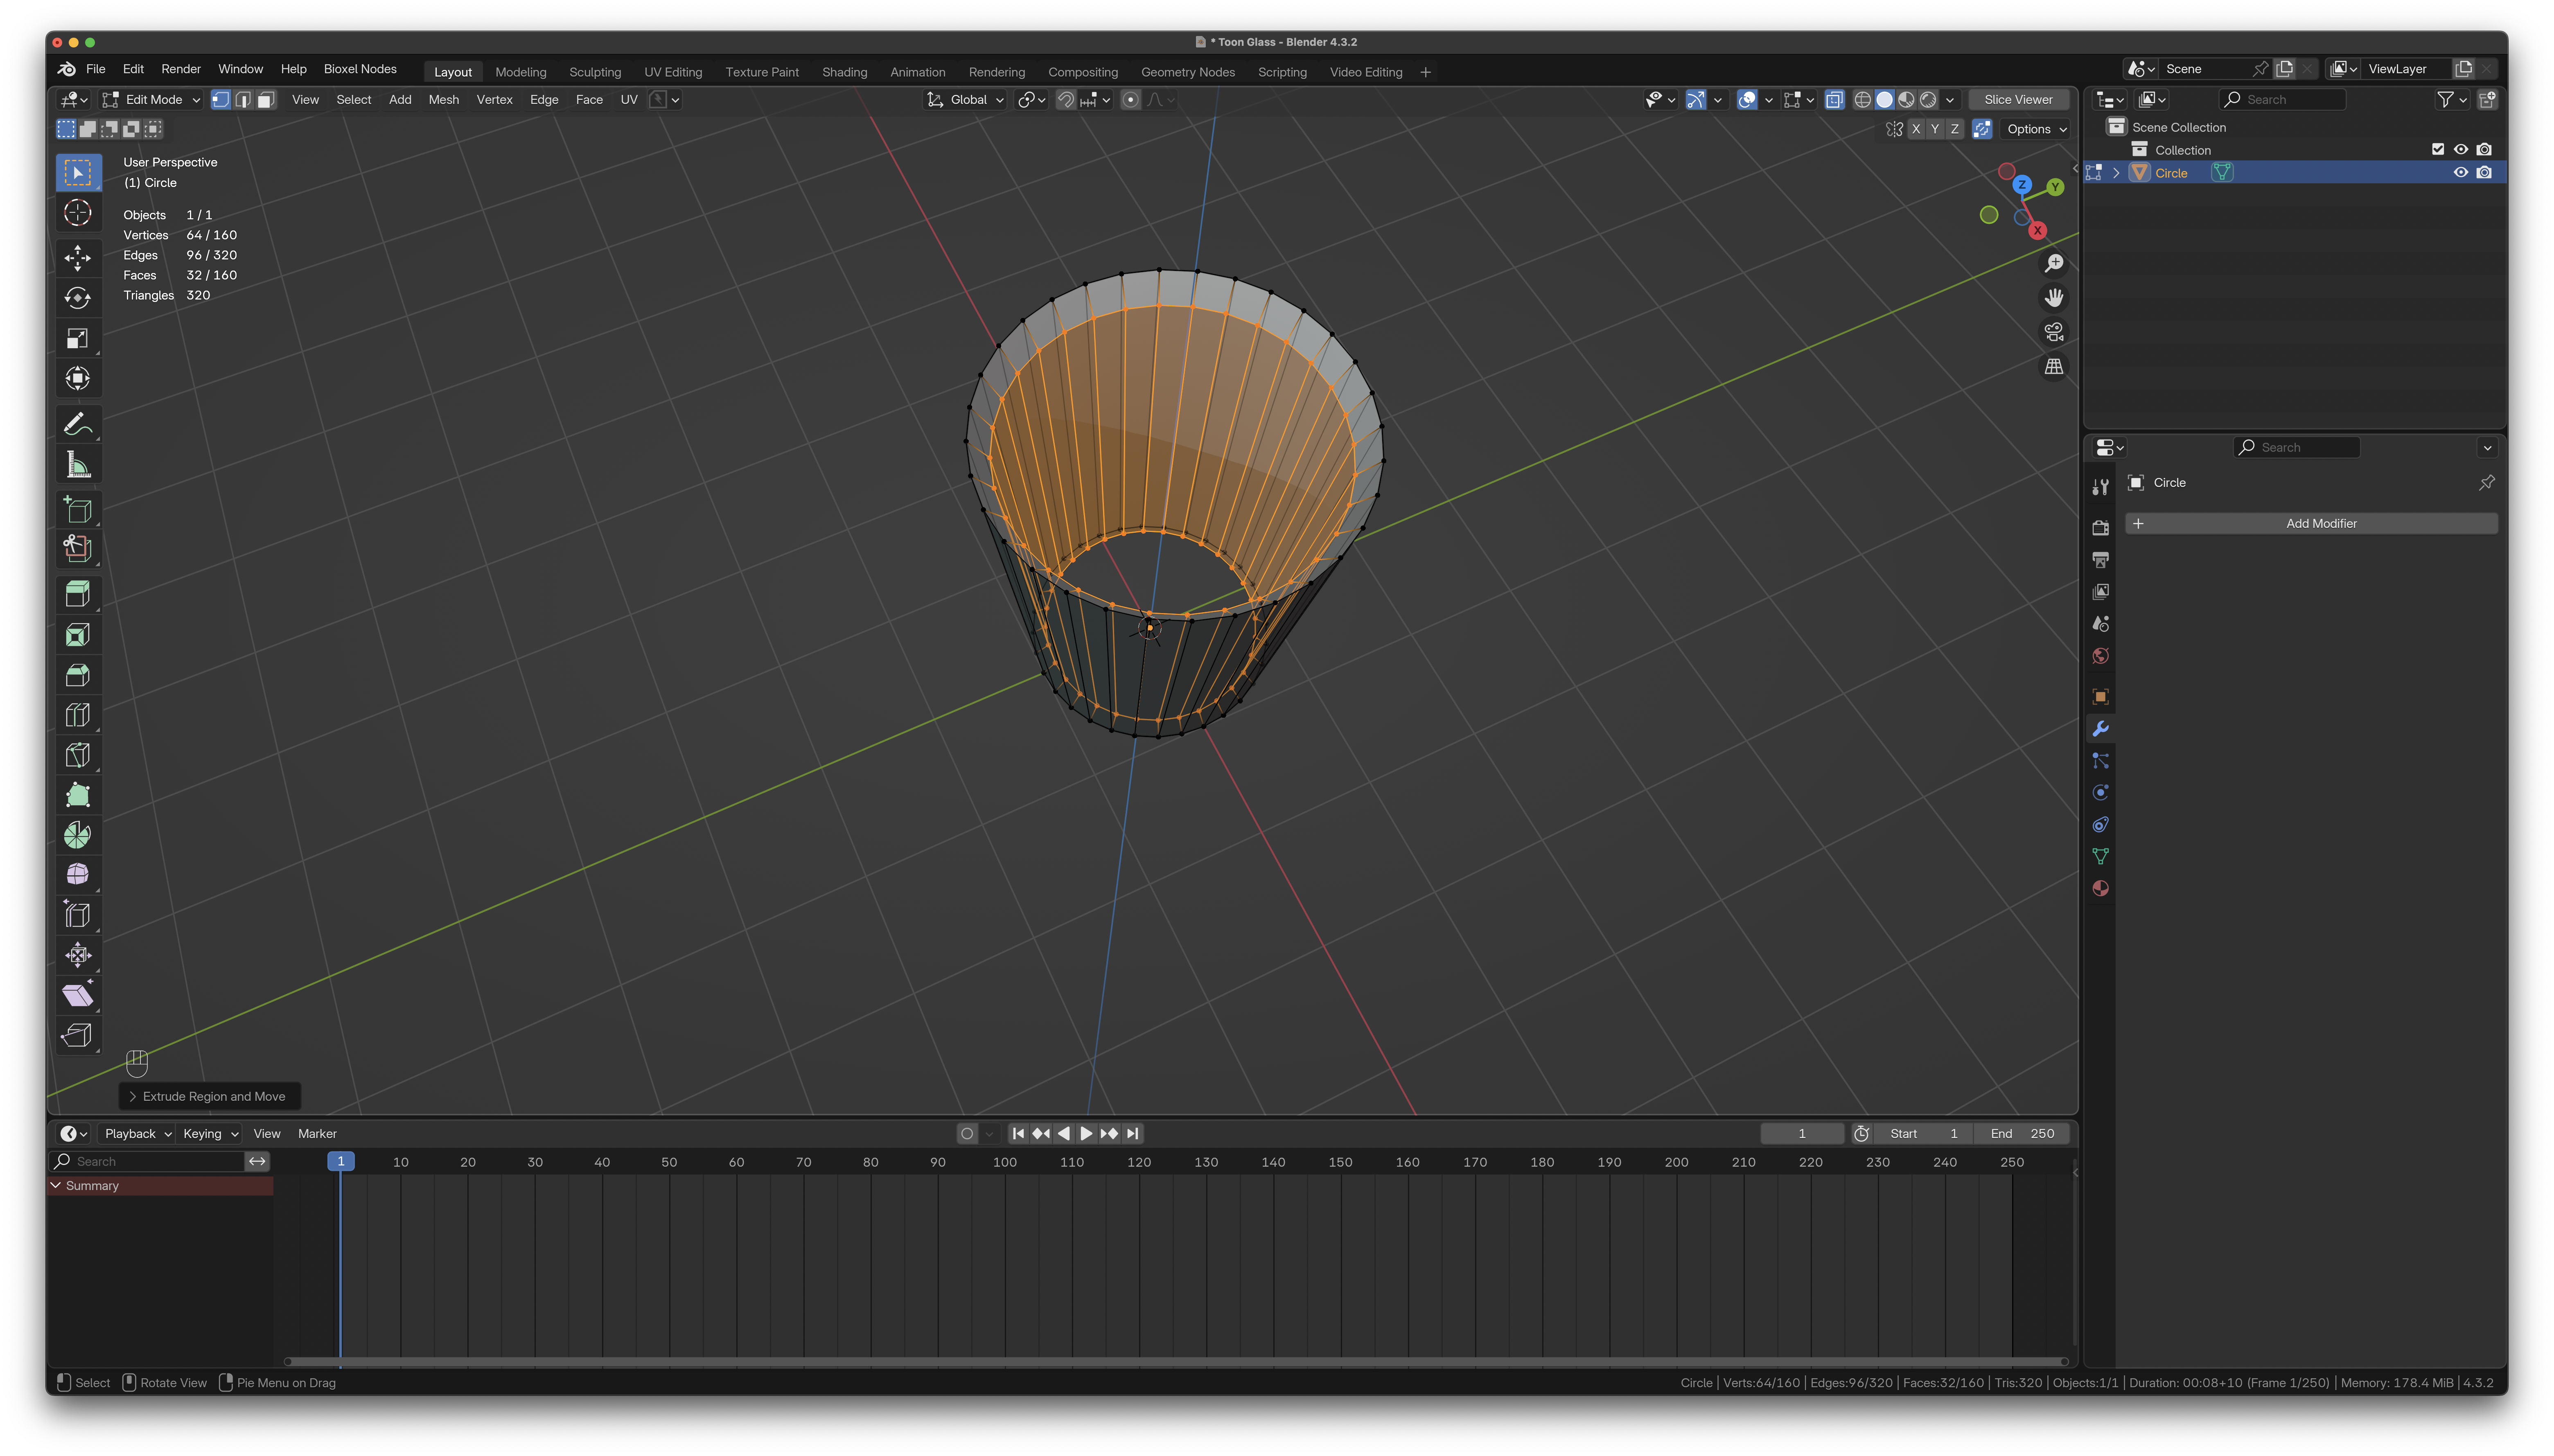Open the shading options dropdown arrow
The height and width of the screenshot is (1456, 2554).
pyautogui.click(x=1950, y=99)
